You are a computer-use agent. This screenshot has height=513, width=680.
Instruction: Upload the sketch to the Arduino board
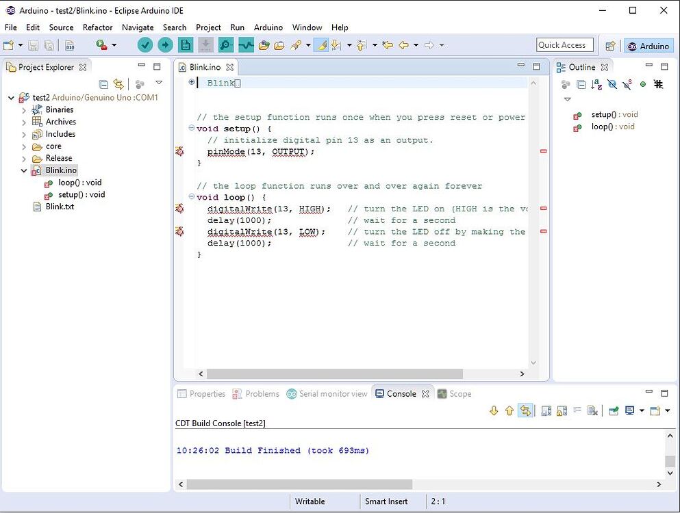click(165, 44)
